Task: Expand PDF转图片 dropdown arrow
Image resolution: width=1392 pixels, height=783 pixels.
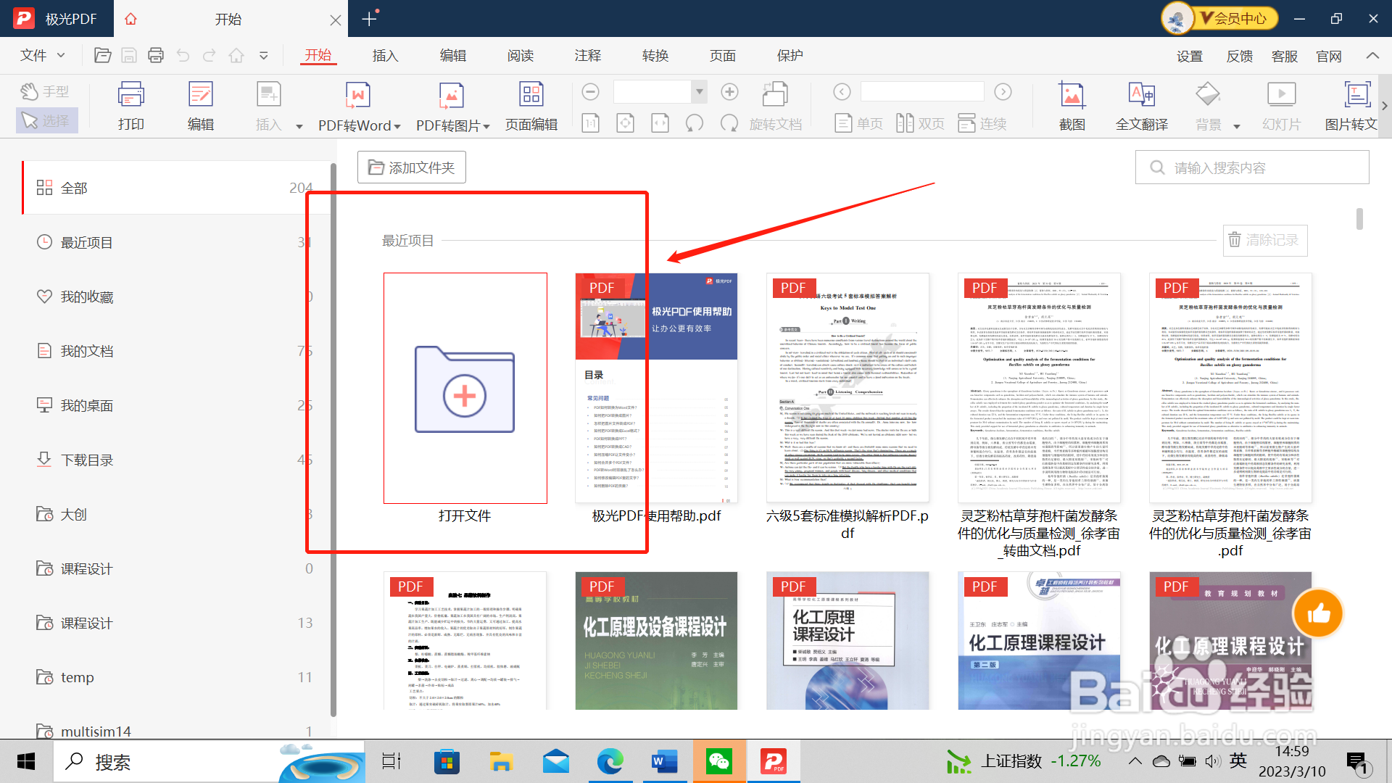Action: pos(486,126)
